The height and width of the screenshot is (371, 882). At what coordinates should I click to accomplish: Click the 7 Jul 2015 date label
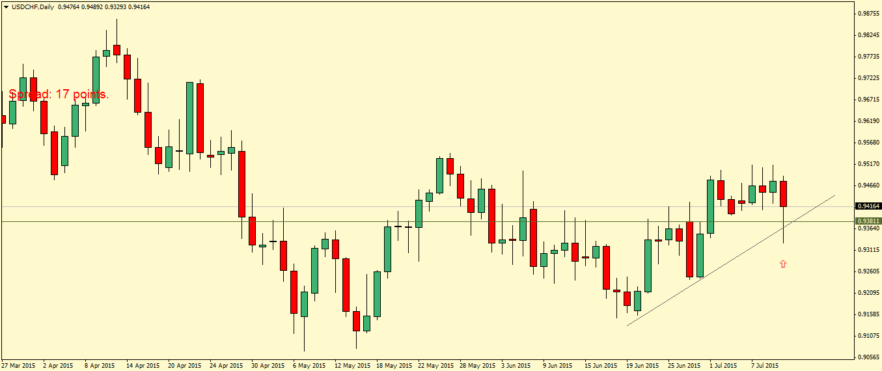click(x=765, y=365)
